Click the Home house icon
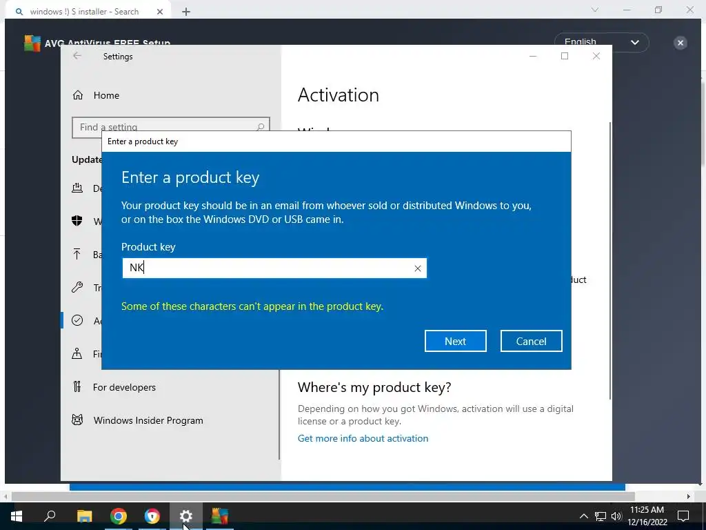 click(78, 95)
